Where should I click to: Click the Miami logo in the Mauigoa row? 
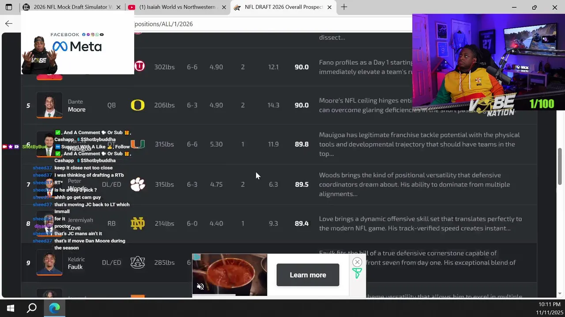tap(138, 144)
